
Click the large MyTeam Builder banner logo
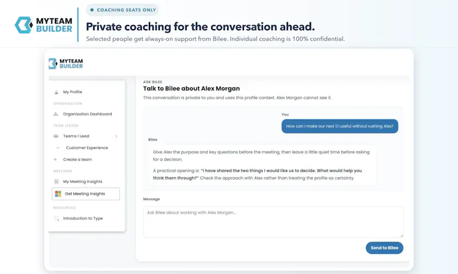point(44,25)
